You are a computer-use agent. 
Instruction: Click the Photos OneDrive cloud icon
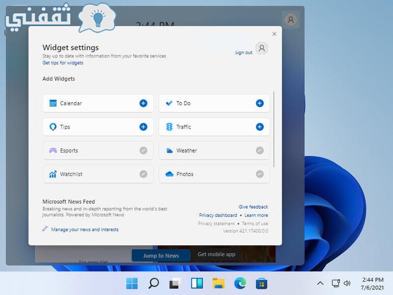click(169, 174)
